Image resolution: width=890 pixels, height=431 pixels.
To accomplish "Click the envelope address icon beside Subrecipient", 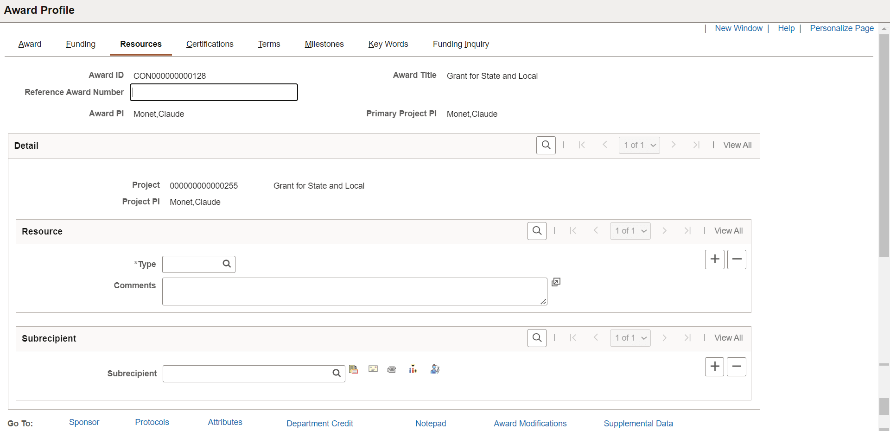I will (373, 369).
